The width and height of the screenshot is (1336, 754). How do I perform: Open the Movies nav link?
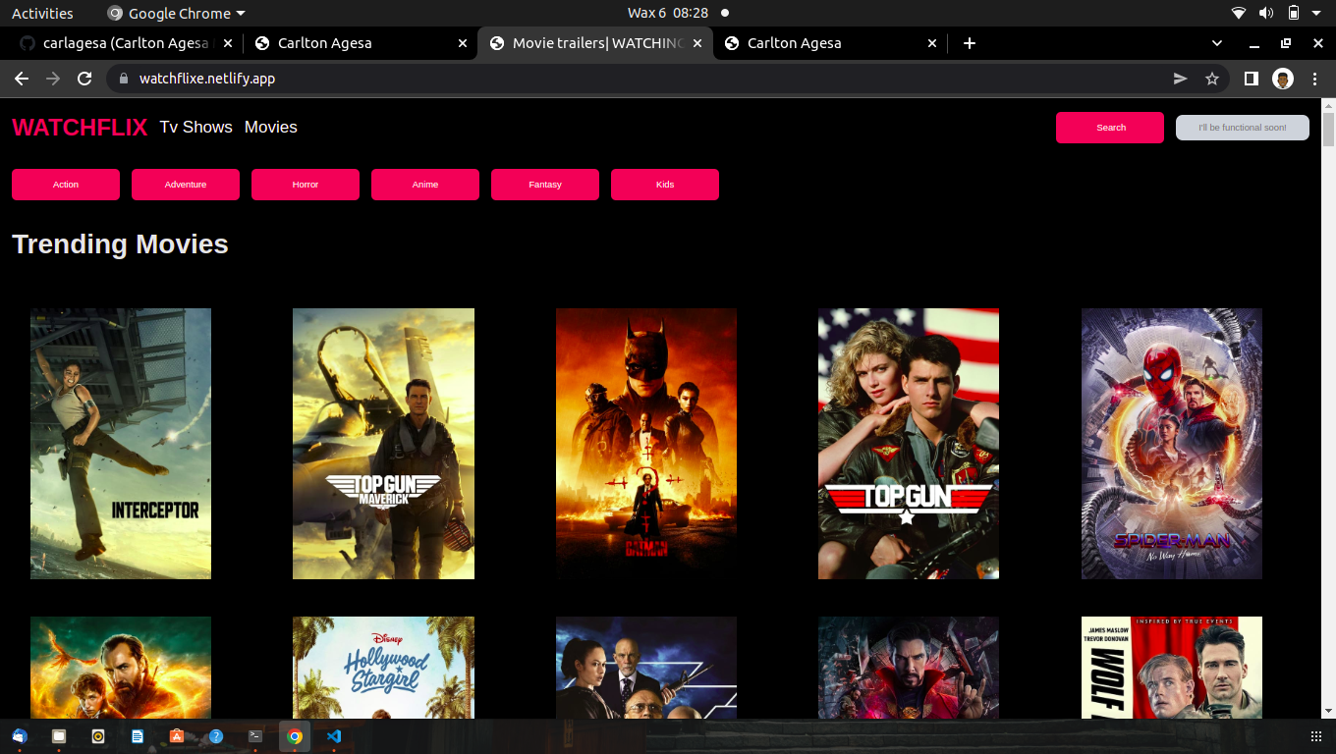(x=271, y=127)
